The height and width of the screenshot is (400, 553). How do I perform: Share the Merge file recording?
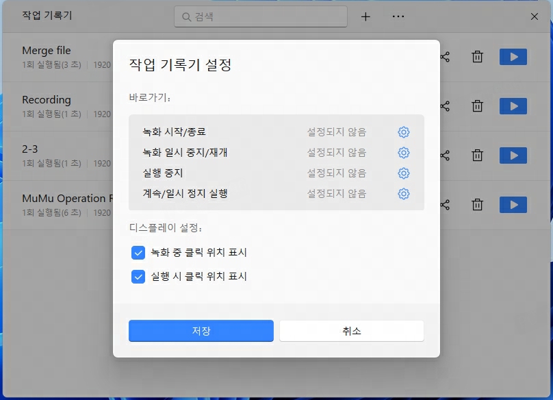[445, 57]
